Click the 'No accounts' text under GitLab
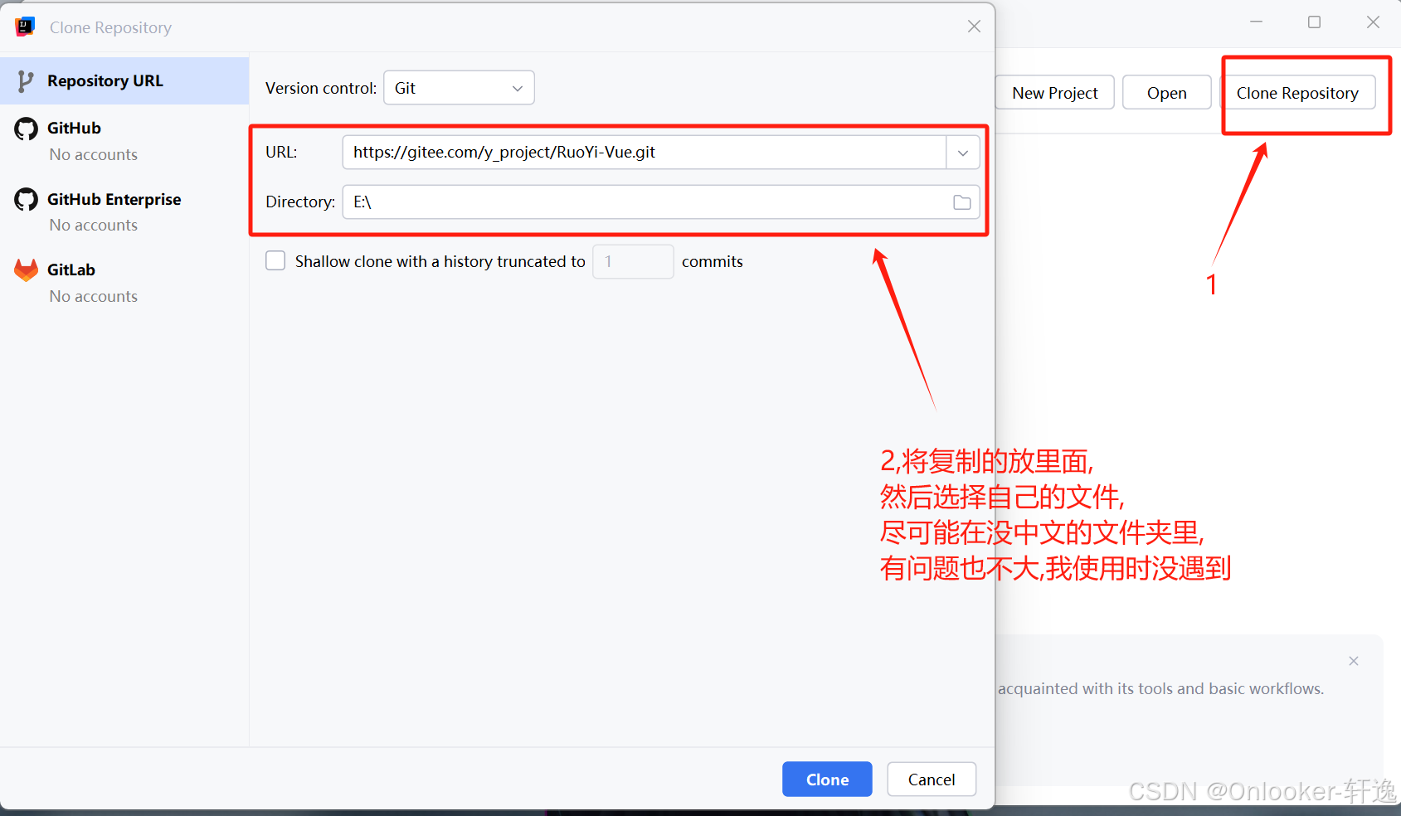 click(x=94, y=296)
